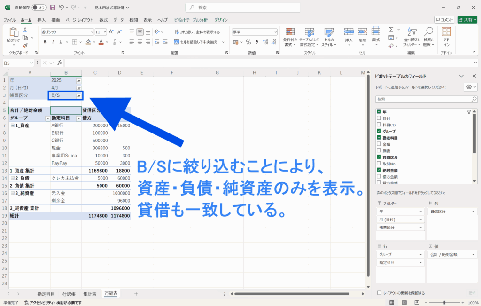Open the font size dropdown
The width and height of the screenshot is (481, 306).
(x=104, y=32)
